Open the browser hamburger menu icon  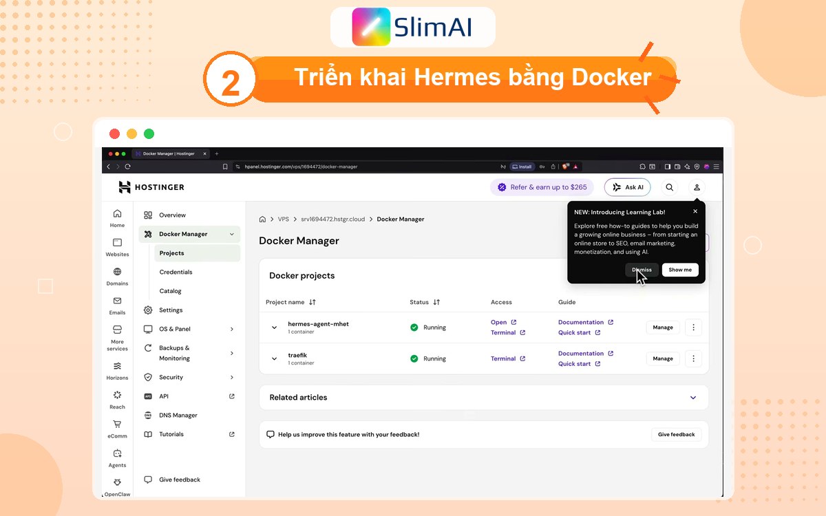click(x=717, y=166)
